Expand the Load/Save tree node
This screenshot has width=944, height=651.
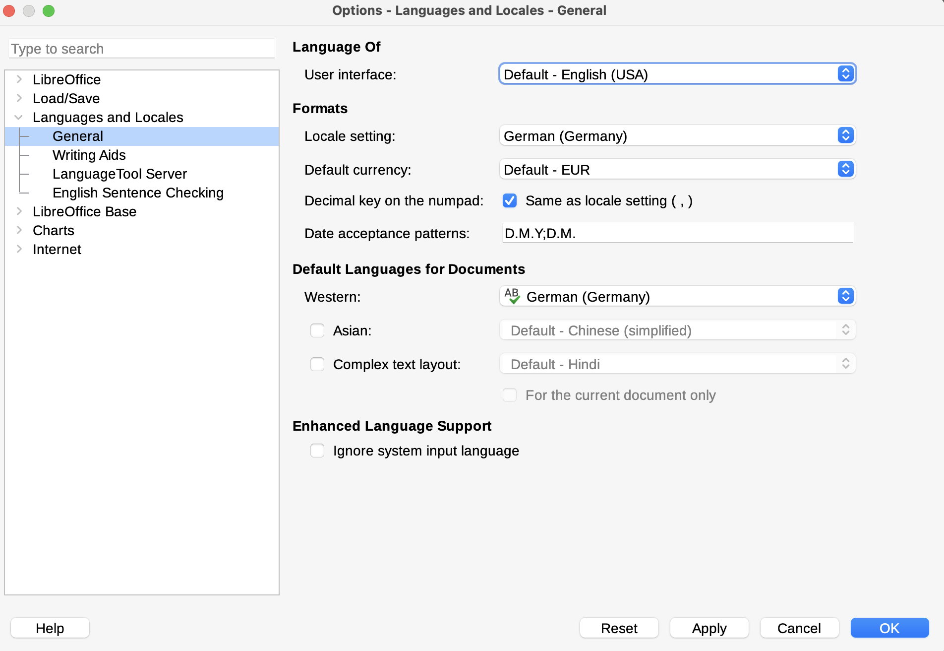point(19,98)
